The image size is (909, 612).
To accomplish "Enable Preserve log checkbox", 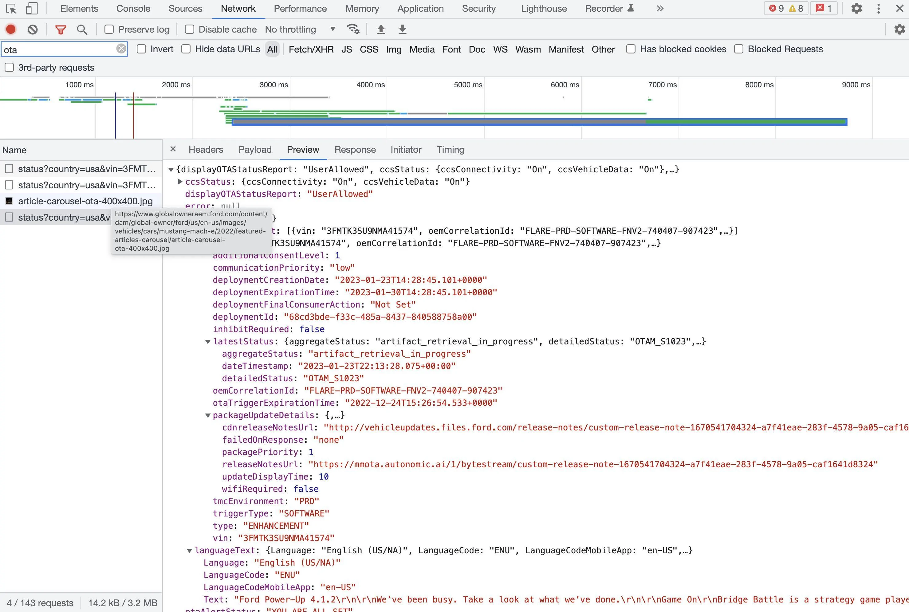I will tap(109, 29).
